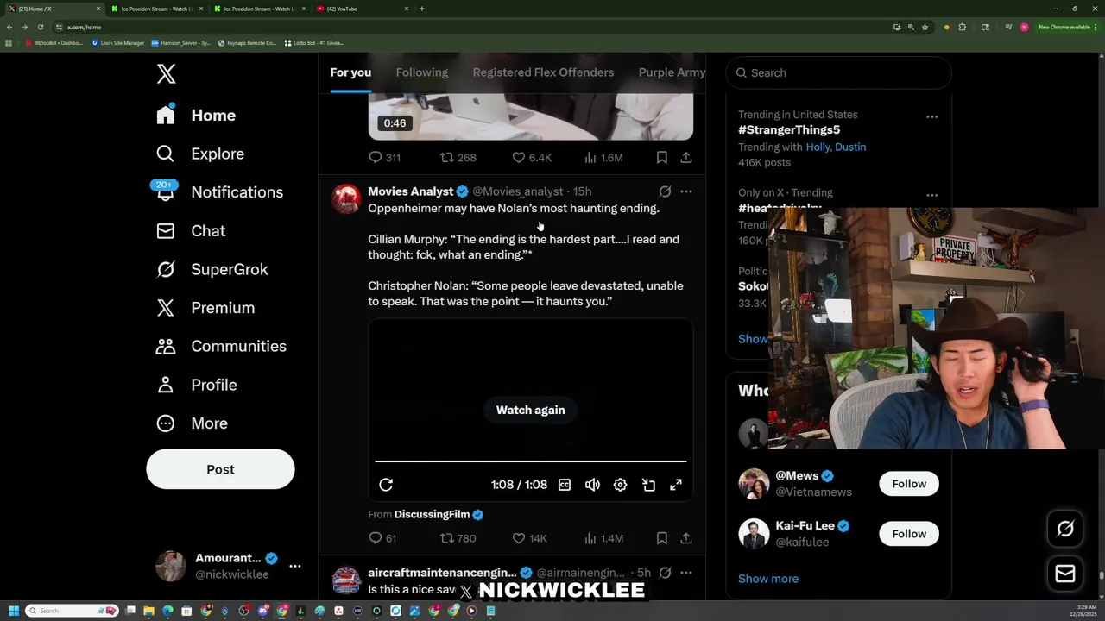Select the For you tab
The image size is (1105, 621).
pos(350,72)
